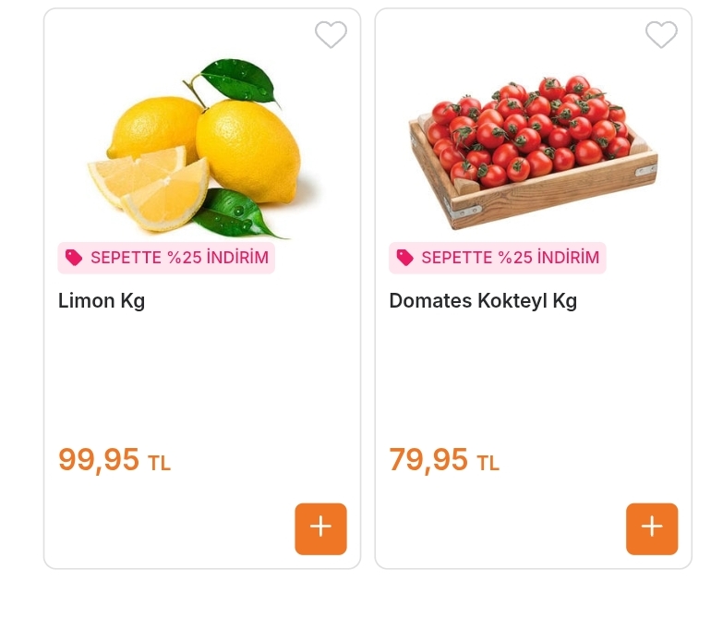Favorite Domates Kokteyl Kg with heart icon
This screenshot has height=618, width=723.
661,35
